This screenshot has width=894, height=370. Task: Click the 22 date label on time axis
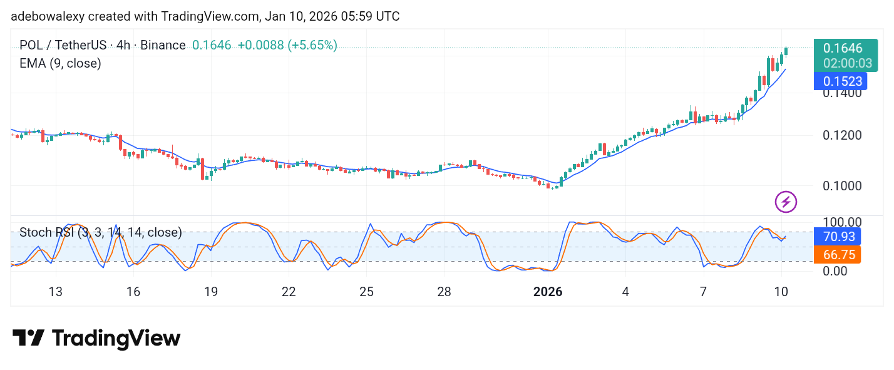pos(289,292)
